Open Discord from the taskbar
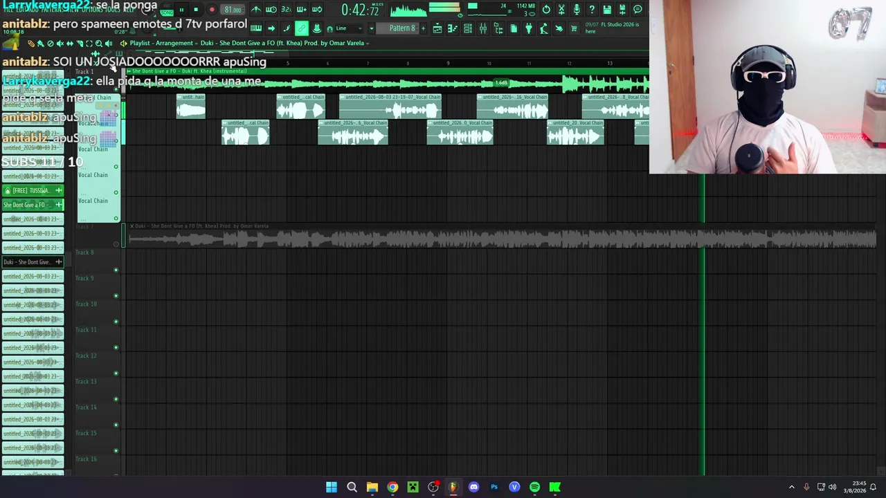This screenshot has height=498, width=886. [x=473, y=487]
